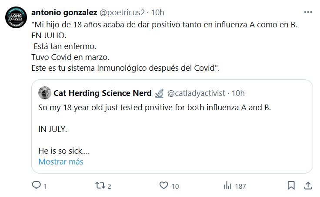Like the tweet with the heart icon

[163, 185]
